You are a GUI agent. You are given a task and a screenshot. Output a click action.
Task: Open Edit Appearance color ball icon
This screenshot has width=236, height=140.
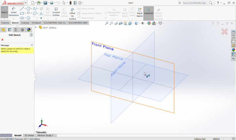pyautogui.click(x=149, y=23)
